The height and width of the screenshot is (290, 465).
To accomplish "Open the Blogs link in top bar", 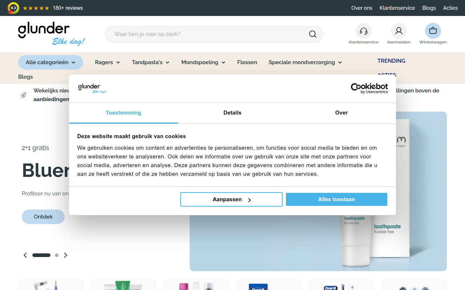I will click(429, 8).
